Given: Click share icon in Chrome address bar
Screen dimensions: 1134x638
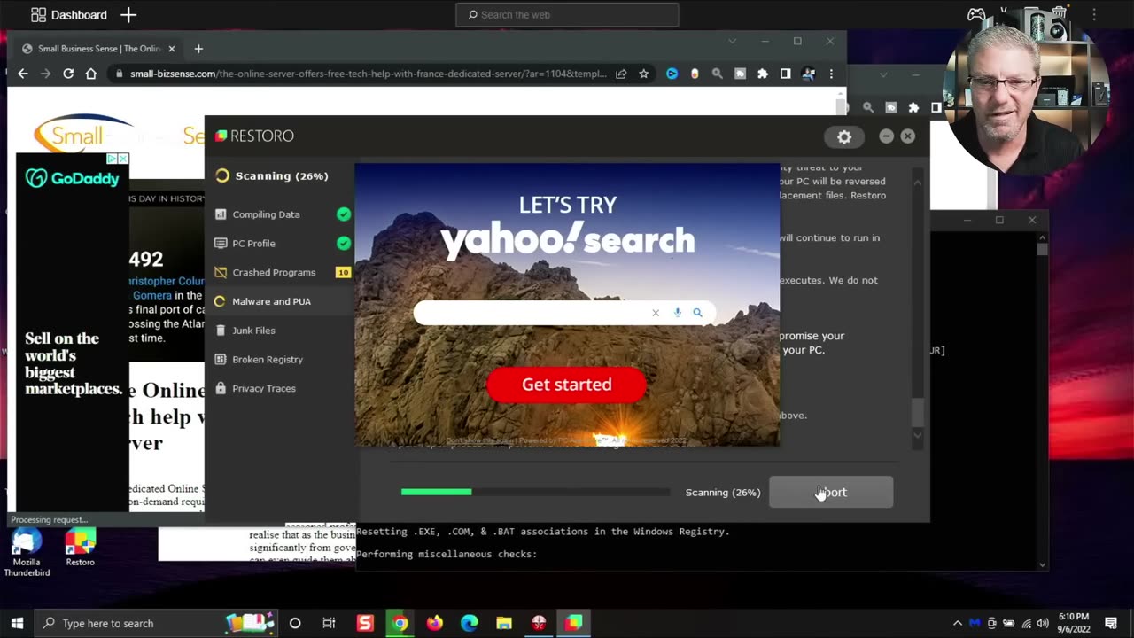Looking at the screenshot, I should tap(621, 74).
